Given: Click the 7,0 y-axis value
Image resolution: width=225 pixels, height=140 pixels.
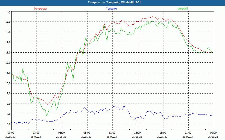Looking at the screenshot, I should tap(9, 114).
